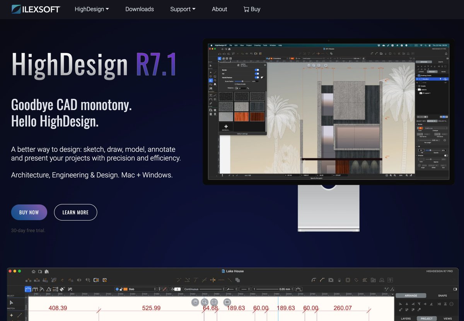The height and width of the screenshot is (321, 464).
Task: Select the arrow Select tool in Lake House sidebar
Action: 11,302
